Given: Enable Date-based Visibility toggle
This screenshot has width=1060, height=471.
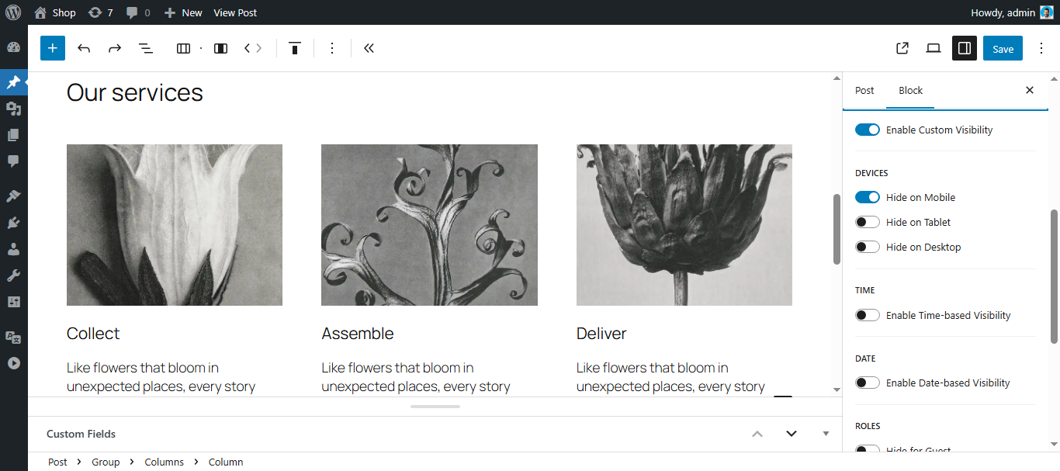Looking at the screenshot, I should (868, 383).
